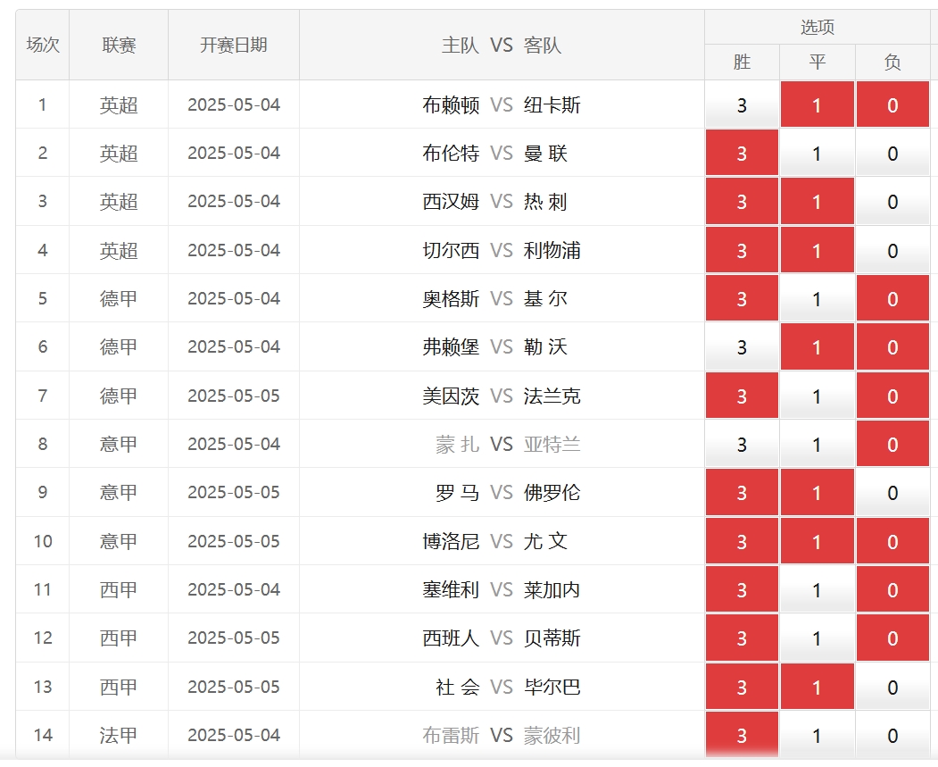Deselect draw option 1 for 博洛尼 VS 尤文
This screenshot has width=938, height=767.
click(818, 541)
